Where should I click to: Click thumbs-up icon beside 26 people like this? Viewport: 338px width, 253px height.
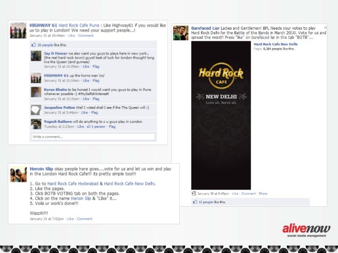pos(34,45)
